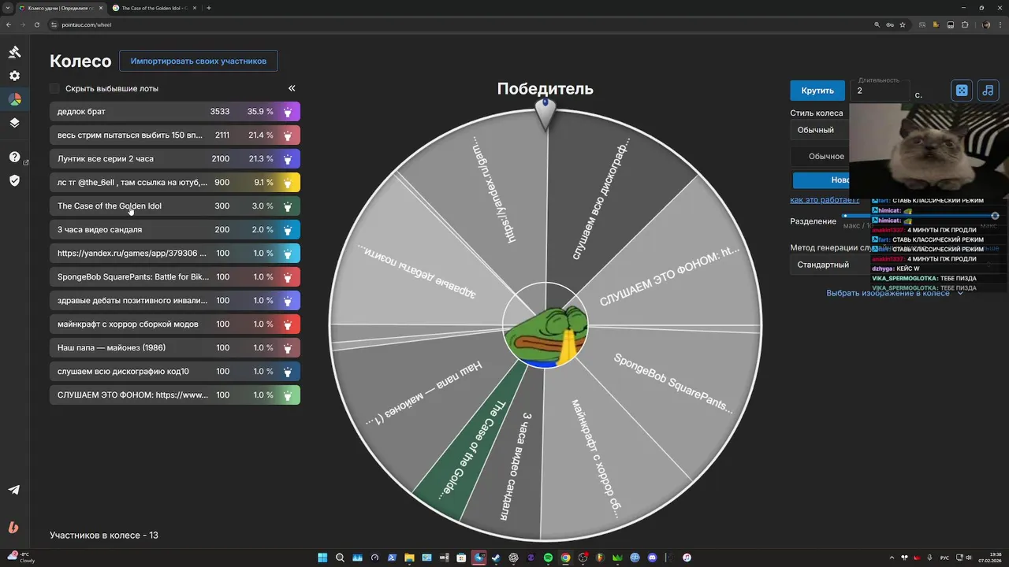Click crown icon for 'The Case of the Golden Idol' lot
1009x567 pixels.
point(288,206)
